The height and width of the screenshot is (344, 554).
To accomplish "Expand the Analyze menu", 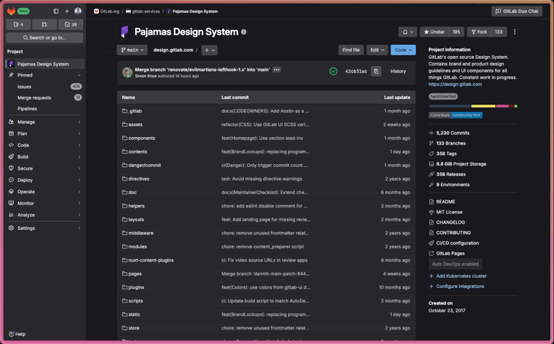I will [x=45, y=215].
